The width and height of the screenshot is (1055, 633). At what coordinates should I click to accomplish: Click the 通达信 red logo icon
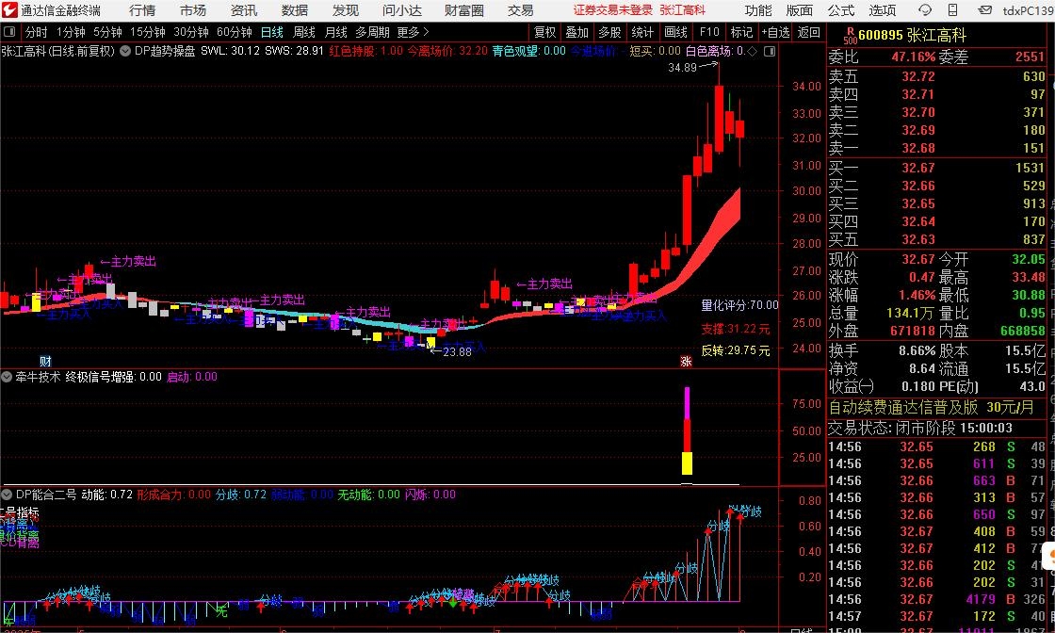click(9, 10)
